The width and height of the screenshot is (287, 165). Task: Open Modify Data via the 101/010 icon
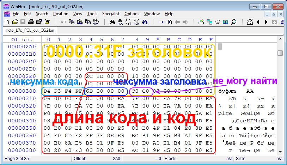pyautogui.click(x=96, y=22)
